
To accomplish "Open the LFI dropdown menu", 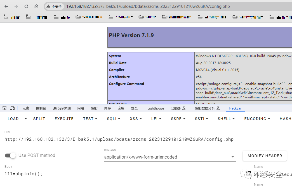I will [x=156, y=119].
